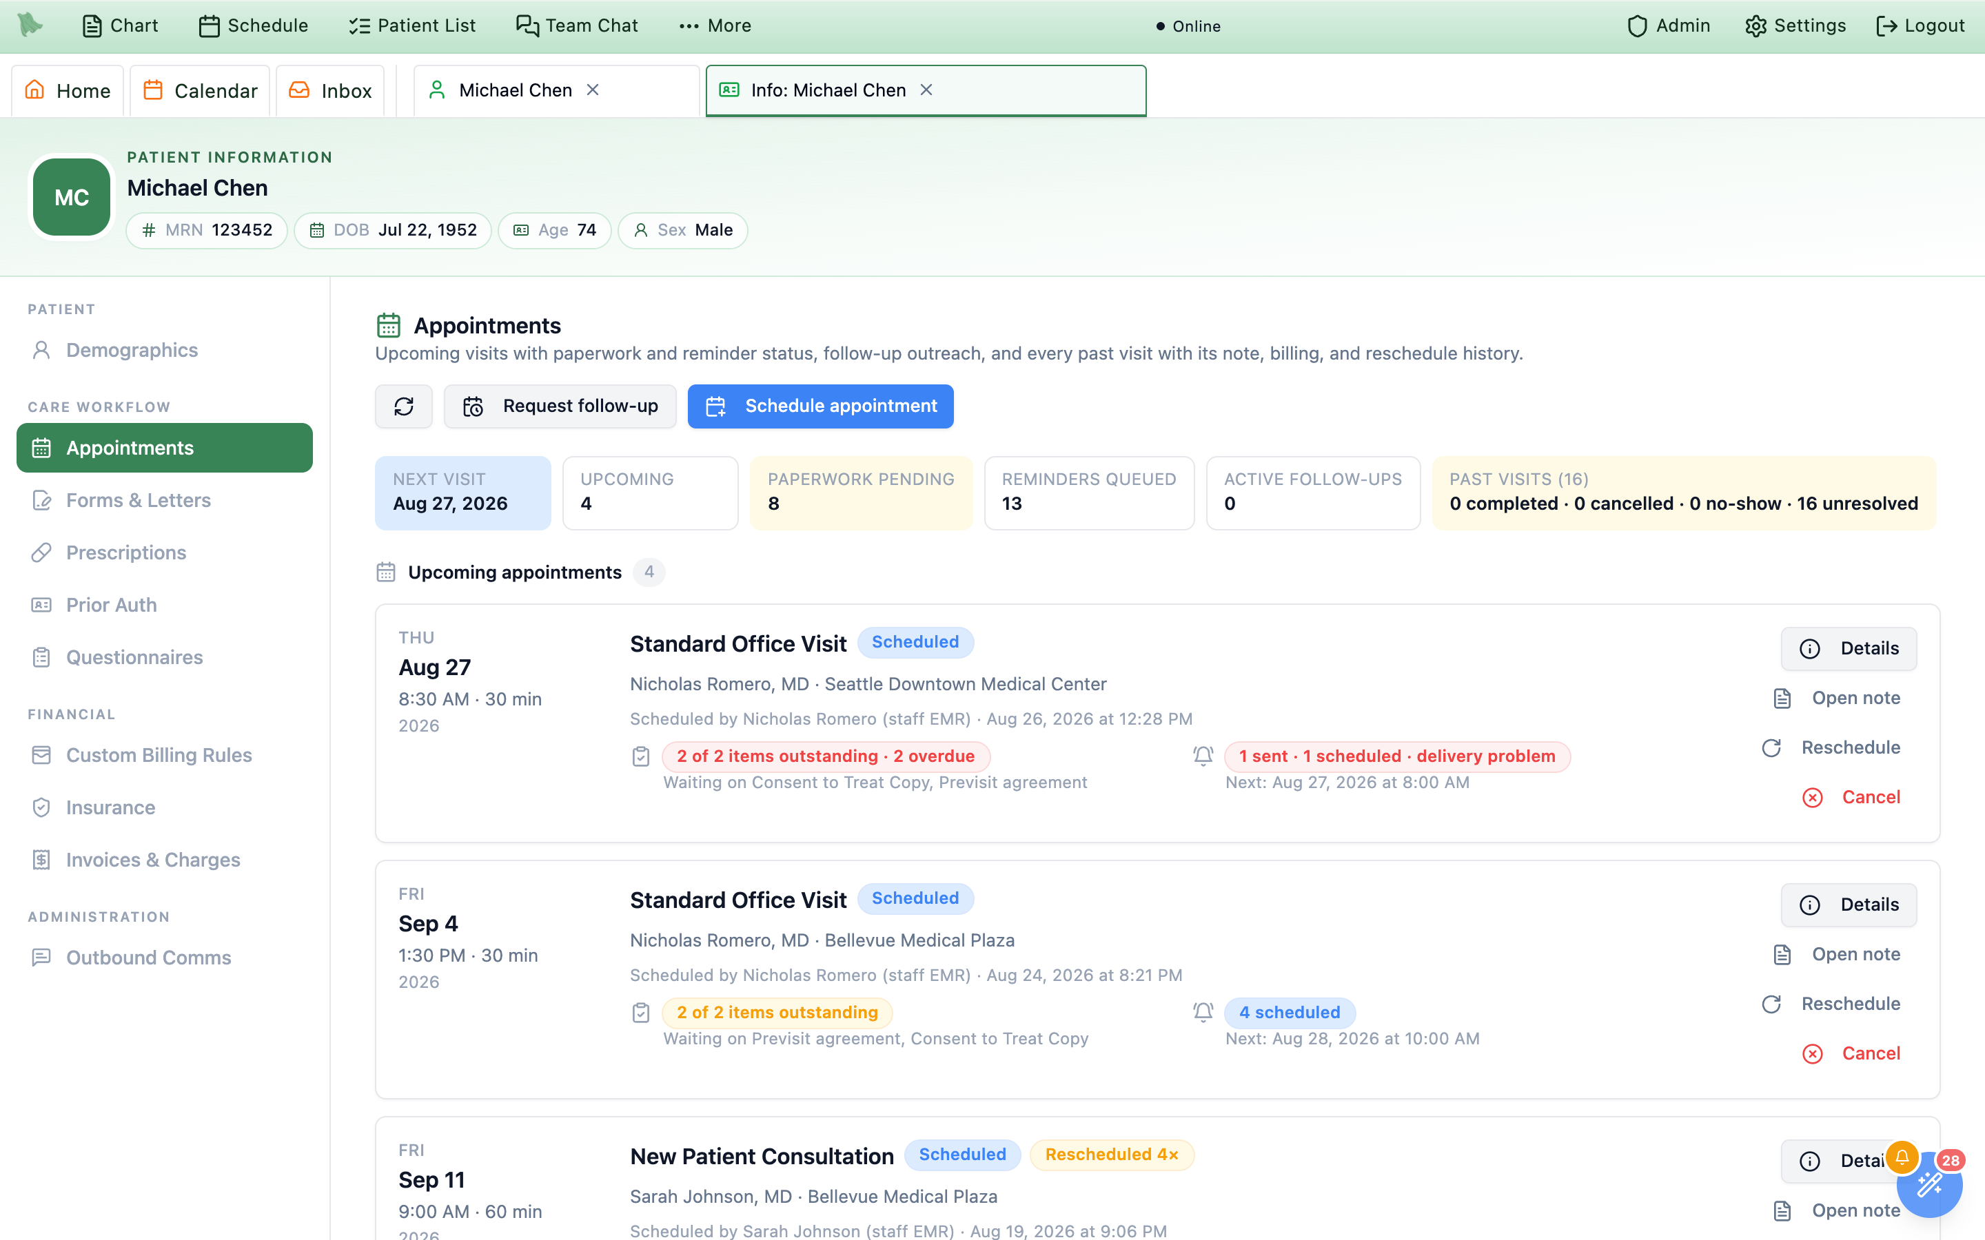Cancel the Sep 4 appointment
The height and width of the screenshot is (1240, 1985).
click(1851, 1053)
